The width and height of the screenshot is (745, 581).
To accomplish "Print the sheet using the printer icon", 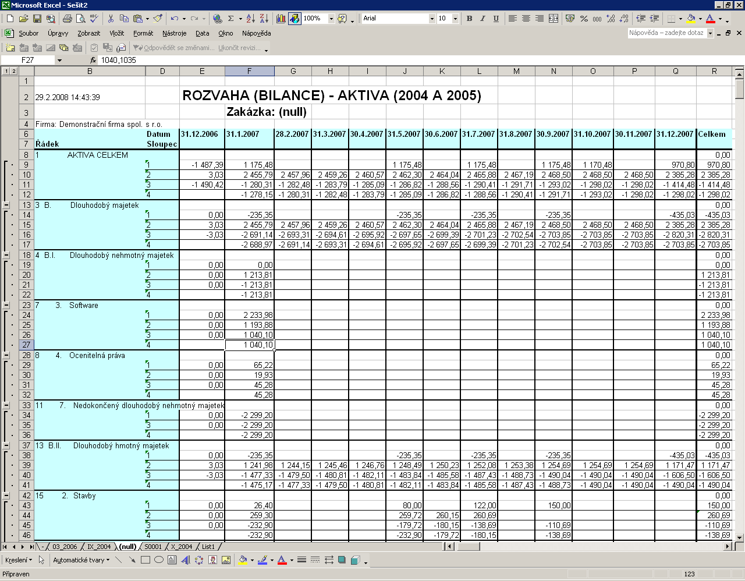I will point(68,19).
